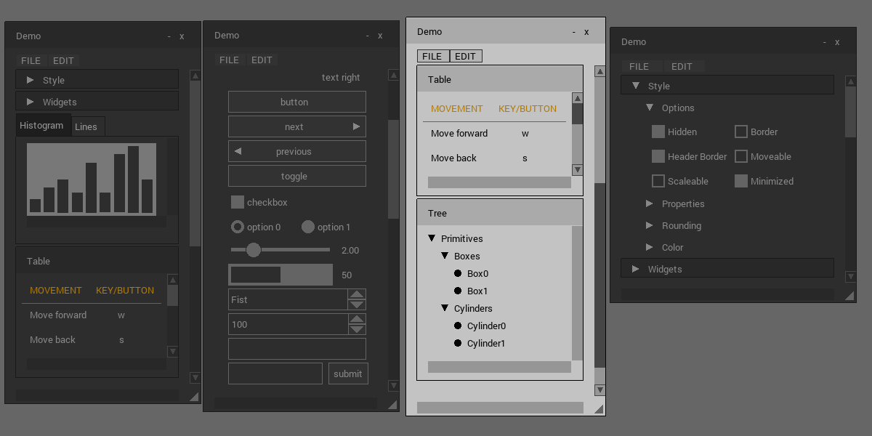The height and width of the screenshot is (436, 872).
Task: Click the text field left of submit
Action: point(275,374)
